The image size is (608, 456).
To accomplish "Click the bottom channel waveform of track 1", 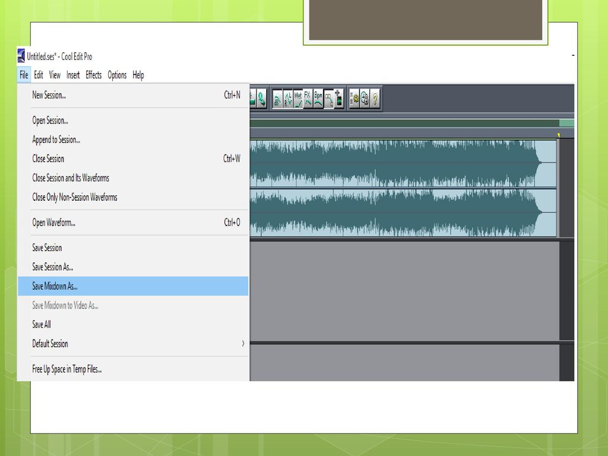I will [x=403, y=213].
